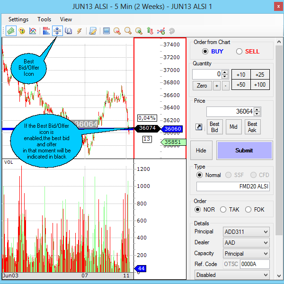Open the Settings menu
The image size is (284, 284).
pos(18,19)
